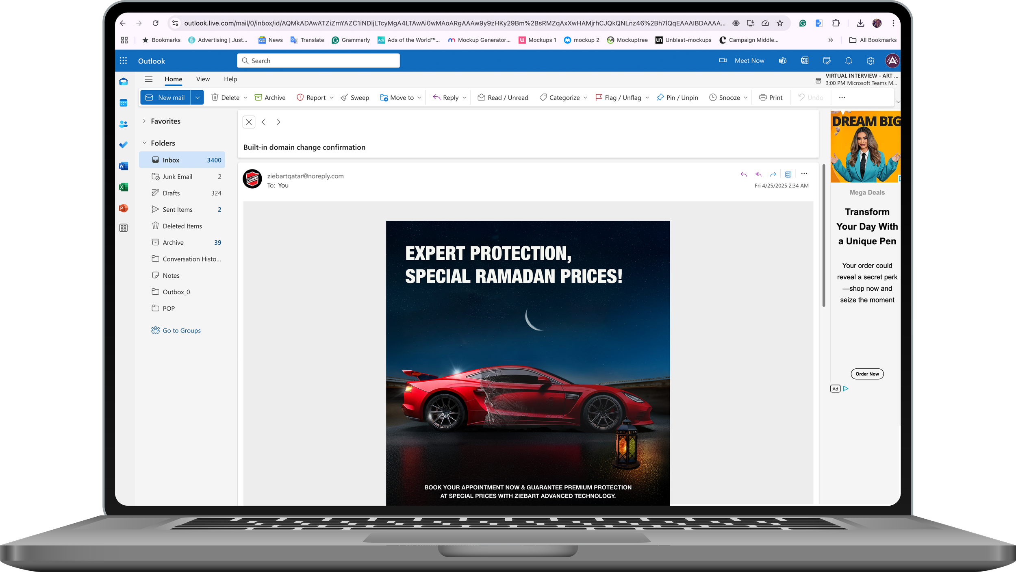Screen dimensions: 1016x572
Task: Click Sweep in the ribbon
Action: point(355,98)
